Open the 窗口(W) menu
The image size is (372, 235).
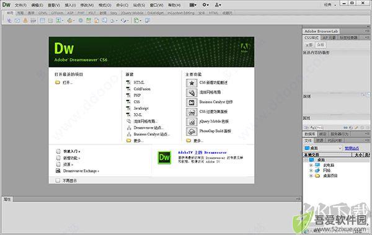point(157,5)
